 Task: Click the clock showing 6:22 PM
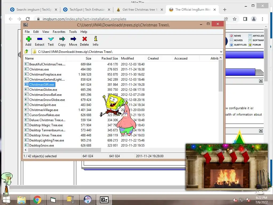coord(261,198)
